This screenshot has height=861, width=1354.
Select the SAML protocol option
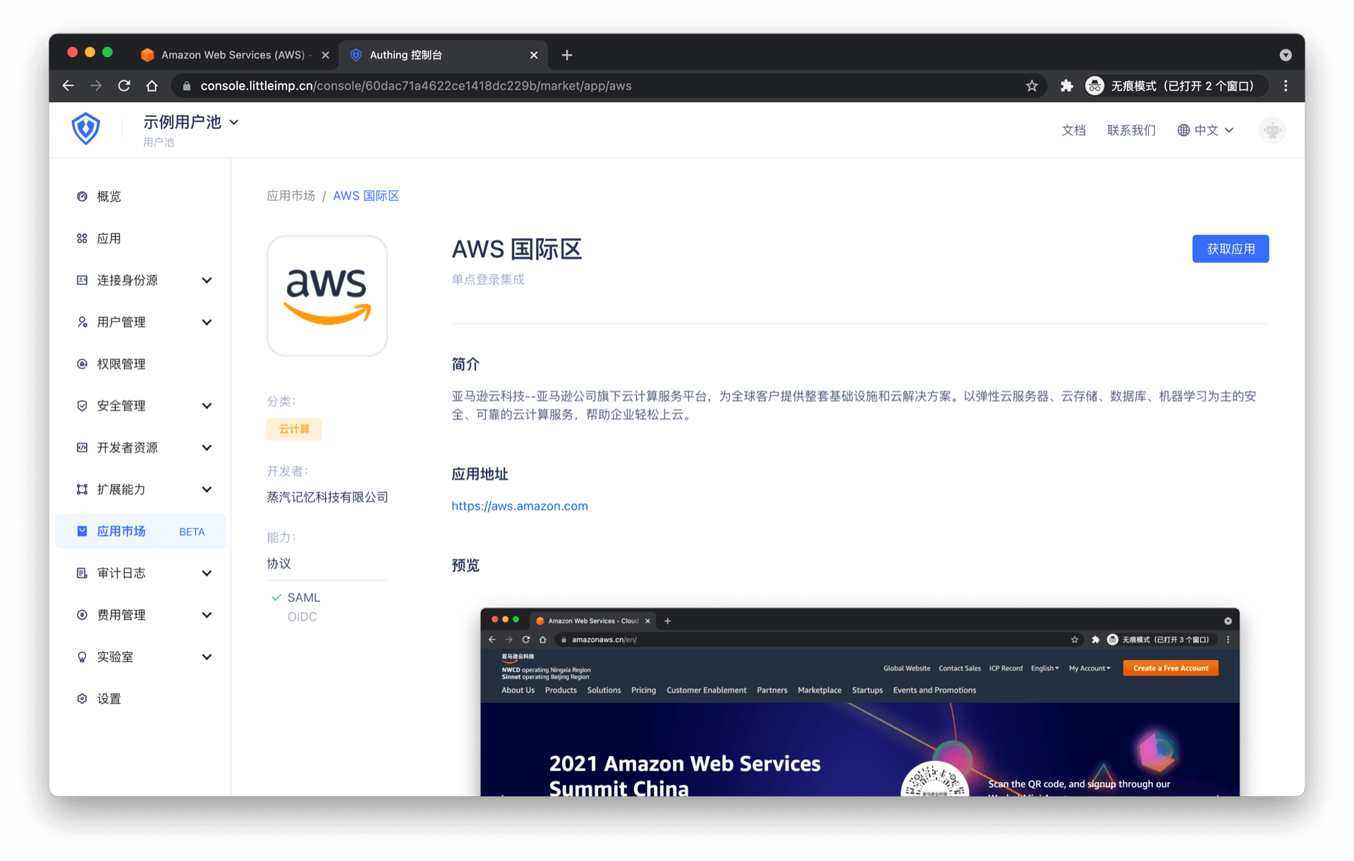[x=303, y=597]
